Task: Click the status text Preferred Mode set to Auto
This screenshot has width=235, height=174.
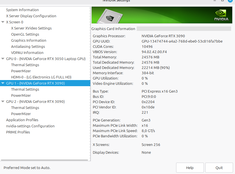Action: pos(27,168)
